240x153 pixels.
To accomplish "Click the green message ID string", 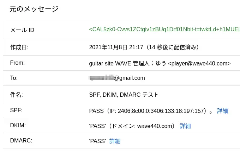I will 164,30.
